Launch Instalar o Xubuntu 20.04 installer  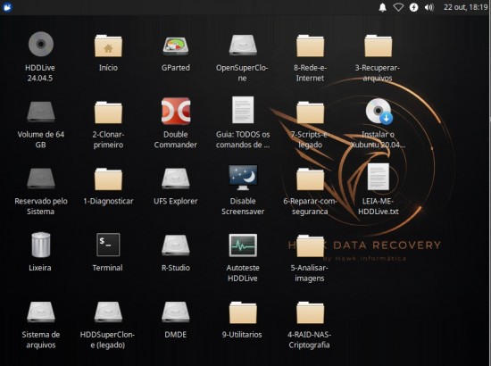[x=379, y=112]
